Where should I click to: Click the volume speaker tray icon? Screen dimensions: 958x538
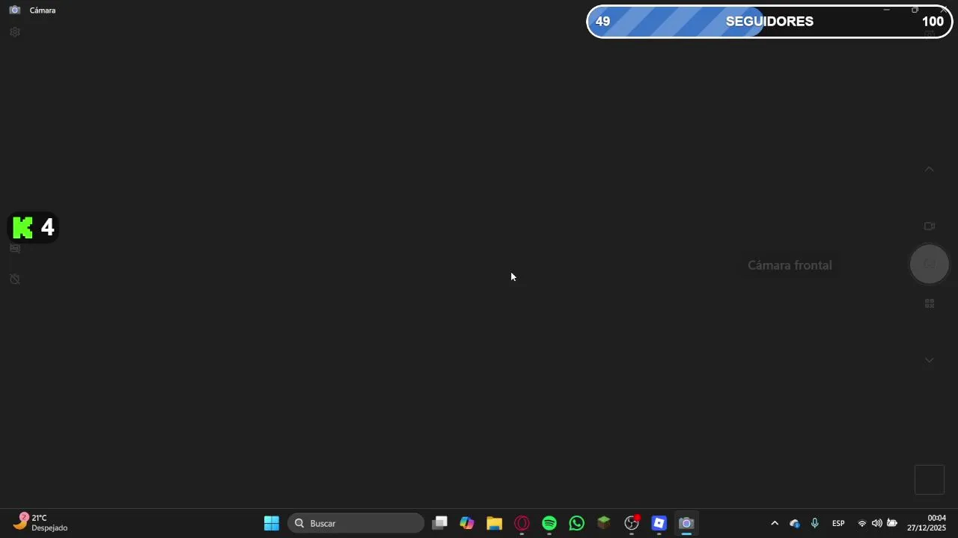(876, 523)
